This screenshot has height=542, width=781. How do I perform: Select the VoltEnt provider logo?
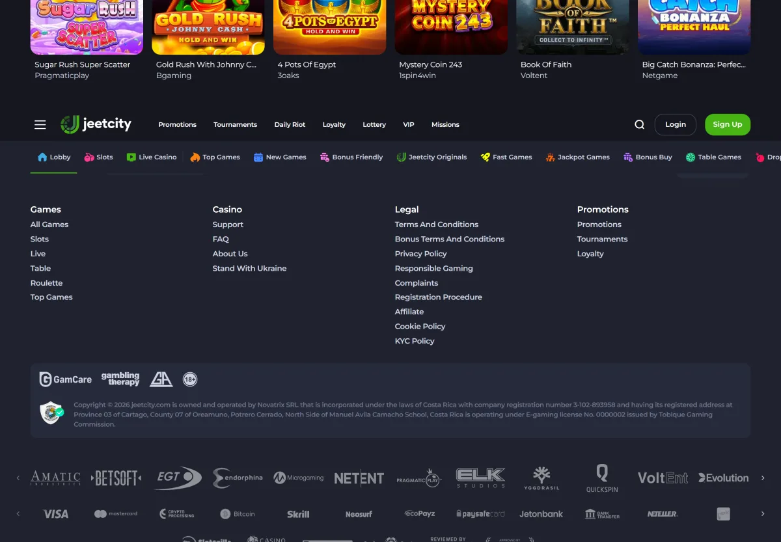point(663,478)
